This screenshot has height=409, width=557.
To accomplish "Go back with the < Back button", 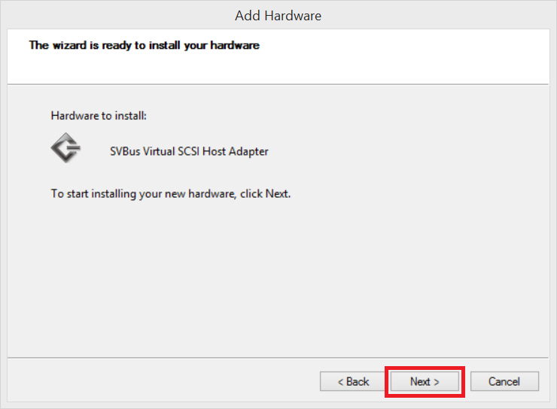I will point(353,381).
